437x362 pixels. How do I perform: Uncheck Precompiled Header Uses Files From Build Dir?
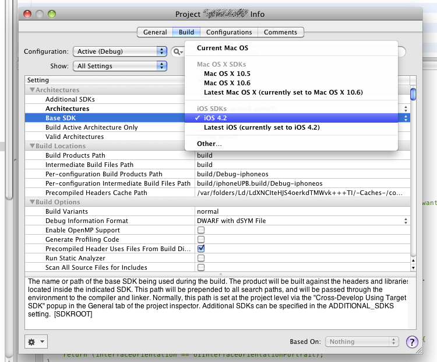201,249
